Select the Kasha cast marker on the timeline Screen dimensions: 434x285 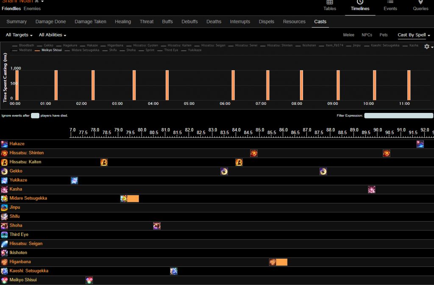(x=372, y=190)
